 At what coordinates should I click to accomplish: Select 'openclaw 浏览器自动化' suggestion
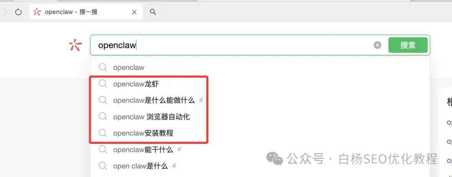pyautogui.click(x=260, y=117)
